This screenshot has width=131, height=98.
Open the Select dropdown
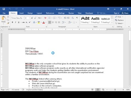pyautogui.click(x=119, y=23)
